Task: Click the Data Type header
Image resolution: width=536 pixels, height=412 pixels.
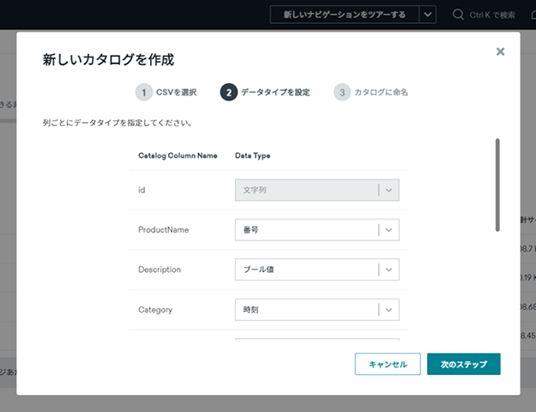Action: point(253,155)
